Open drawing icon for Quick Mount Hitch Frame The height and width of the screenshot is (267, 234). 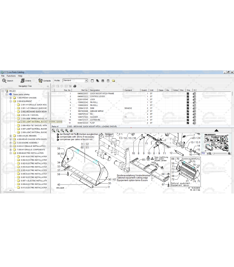click(188, 93)
